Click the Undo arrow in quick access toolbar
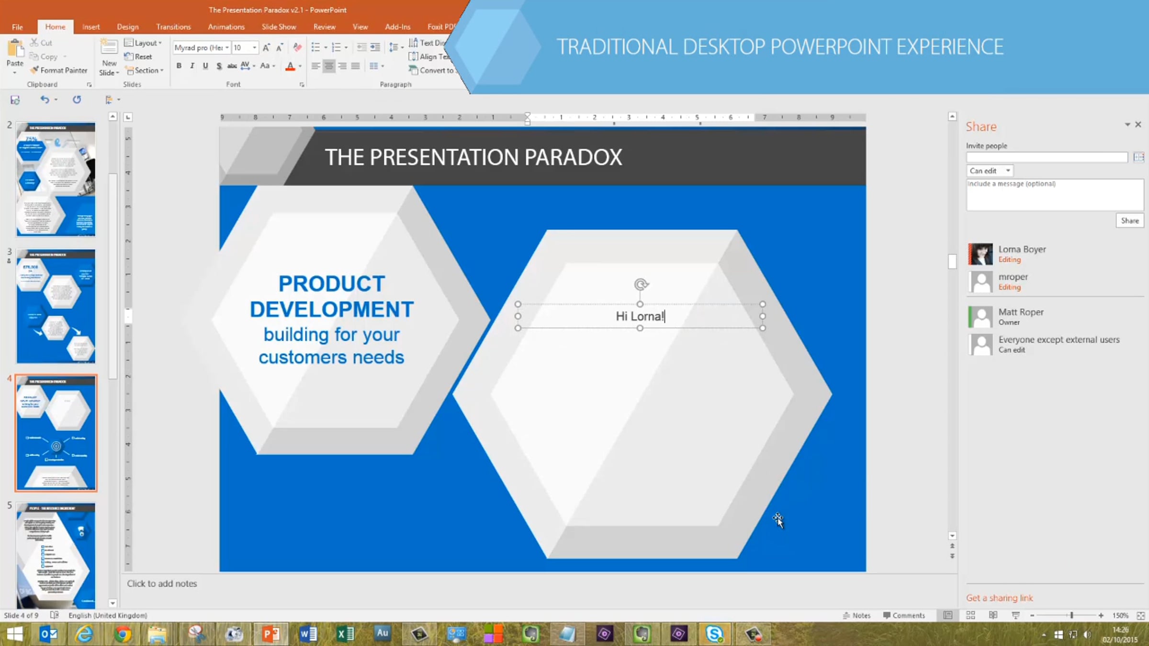The width and height of the screenshot is (1149, 646). pos(45,100)
